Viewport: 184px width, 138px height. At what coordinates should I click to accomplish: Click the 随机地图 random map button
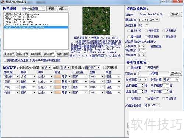coord(63,54)
